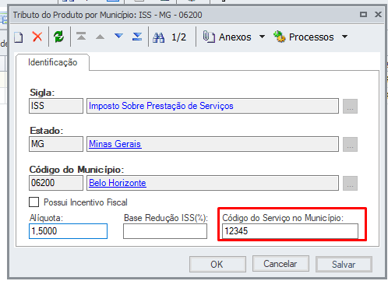Refresh data with green arrows icon

coord(59,37)
